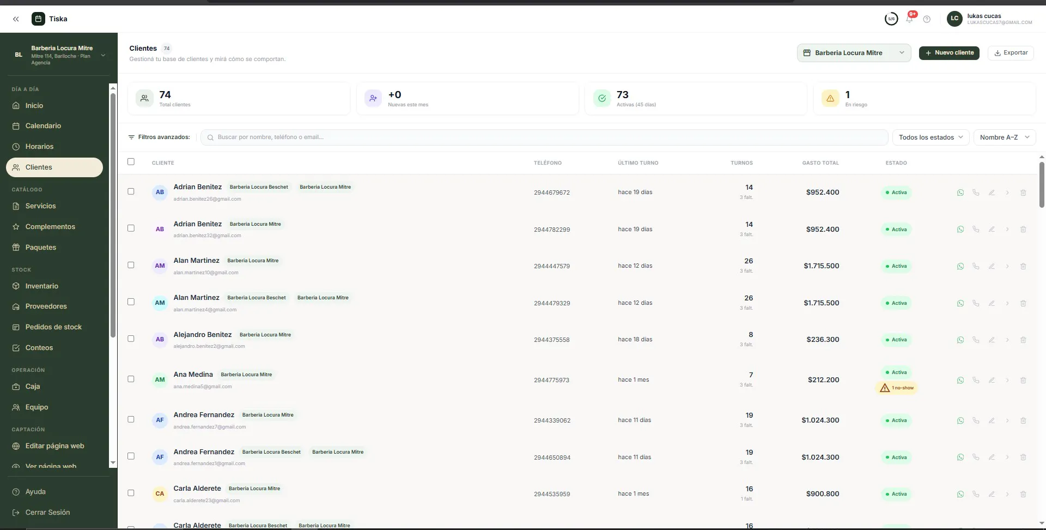This screenshot has width=1046, height=530.
Task: Expand Alan Martinez 2944447579 row chevron
Action: pyautogui.click(x=1007, y=266)
